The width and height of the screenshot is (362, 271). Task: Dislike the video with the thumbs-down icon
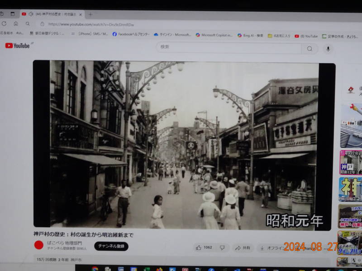[222, 248]
